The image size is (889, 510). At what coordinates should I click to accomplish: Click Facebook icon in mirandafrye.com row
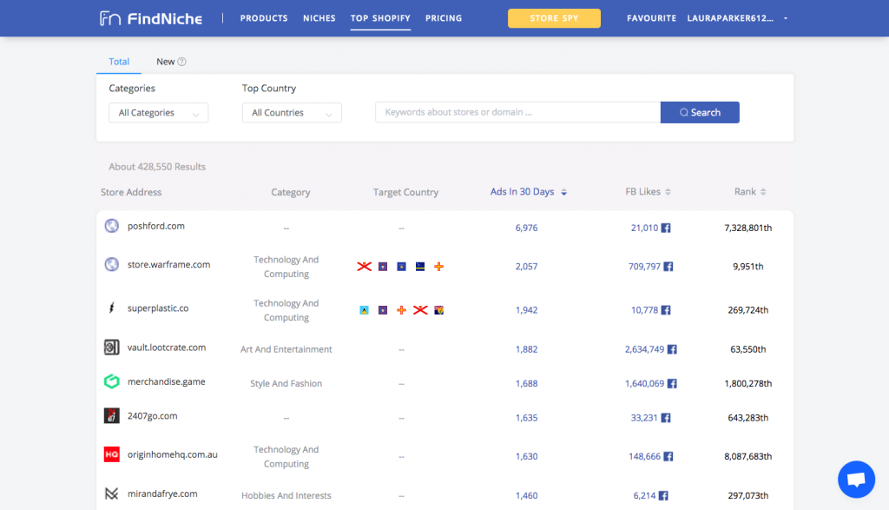tap(663, 496)
